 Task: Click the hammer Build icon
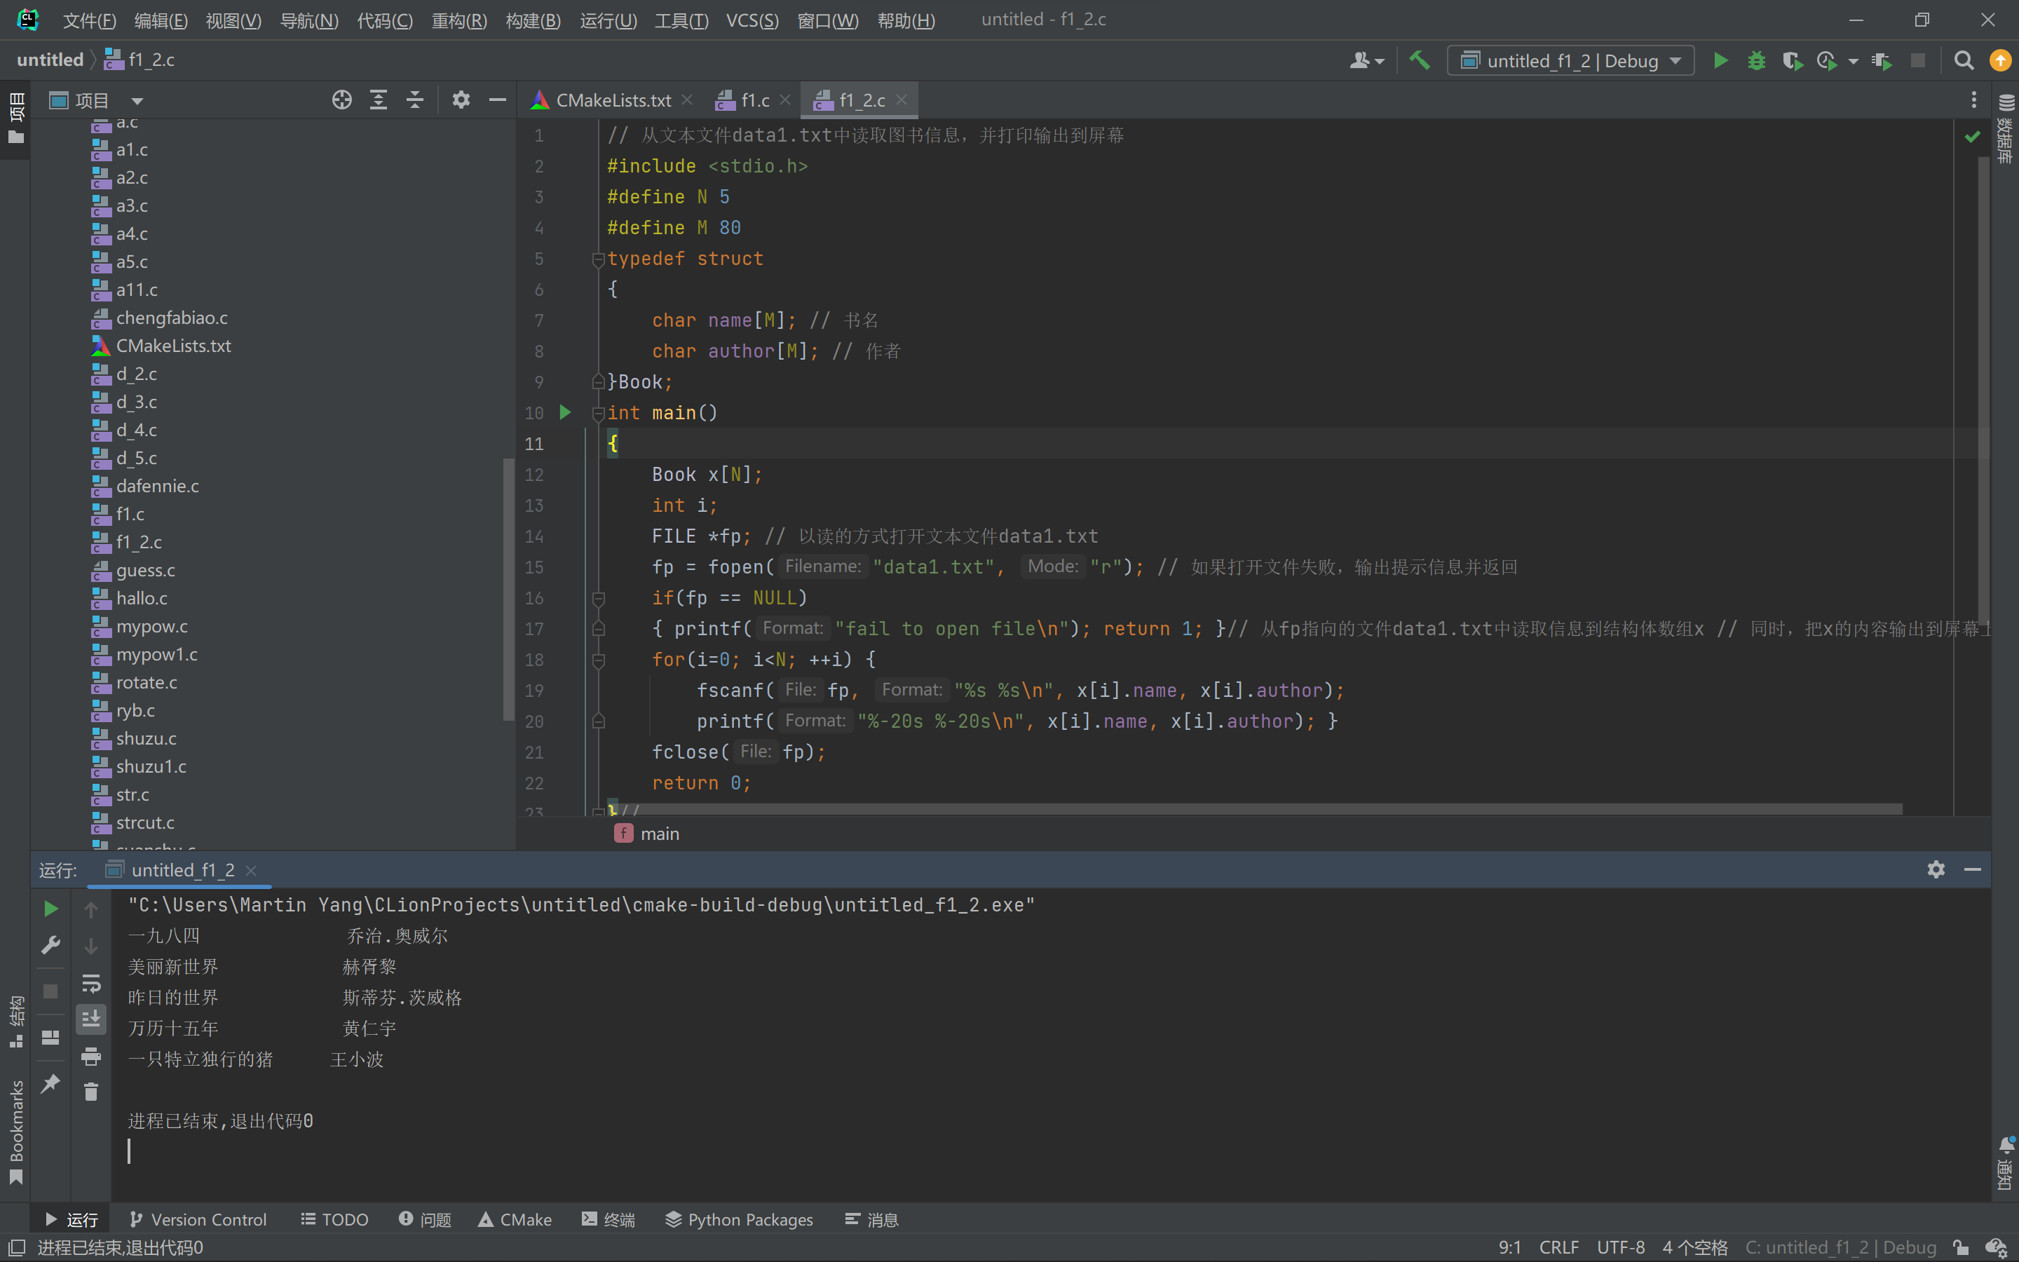tap(1419, 60)
